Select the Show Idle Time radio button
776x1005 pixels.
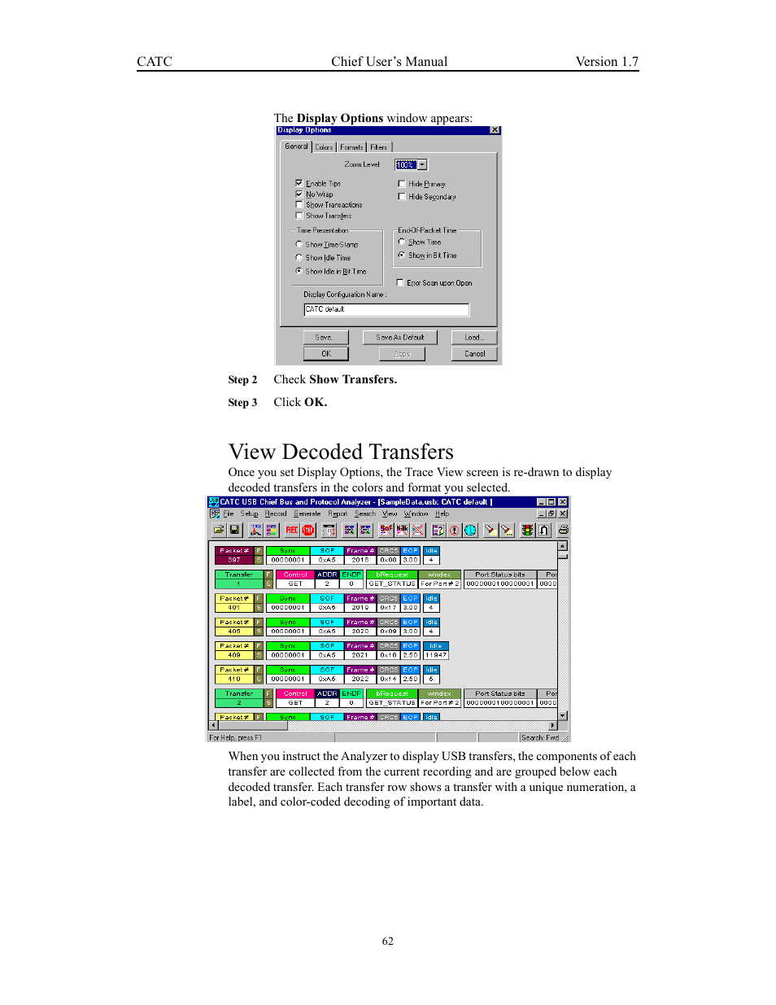299,257
